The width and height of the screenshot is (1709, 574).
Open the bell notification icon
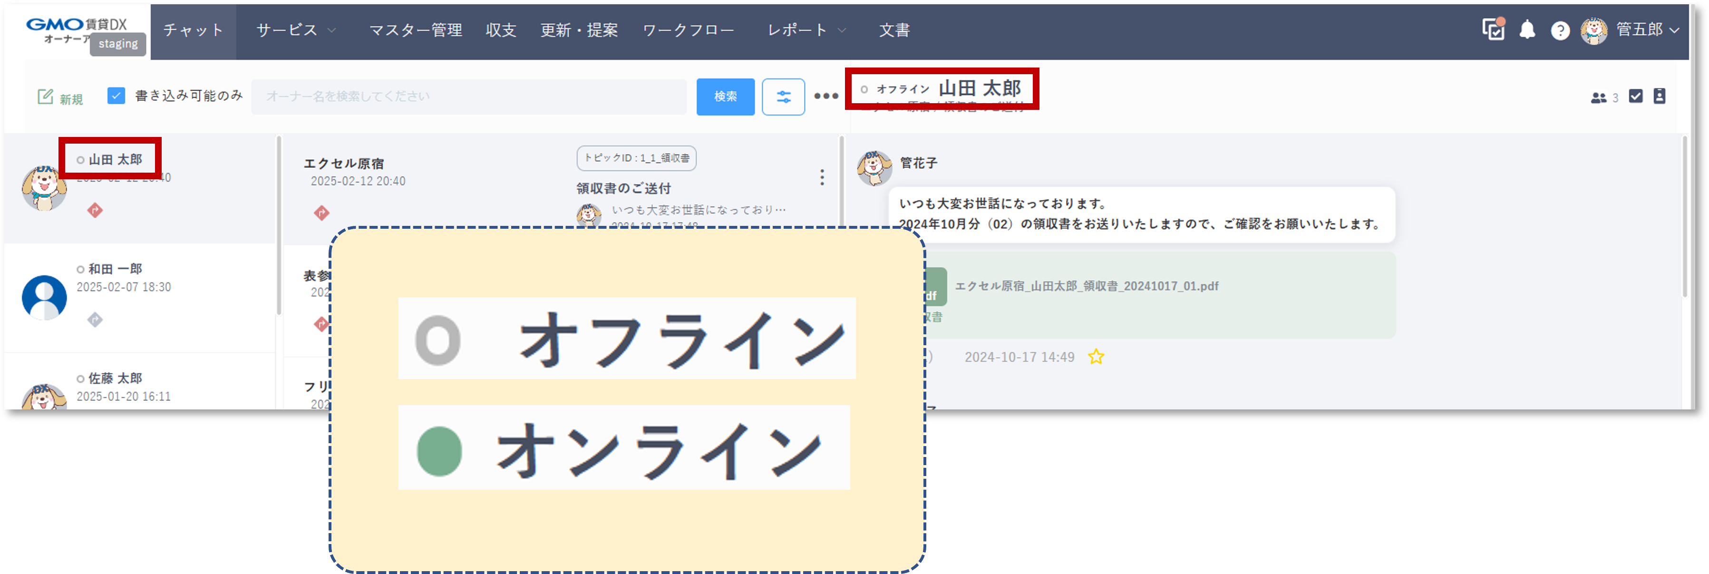1527,30
